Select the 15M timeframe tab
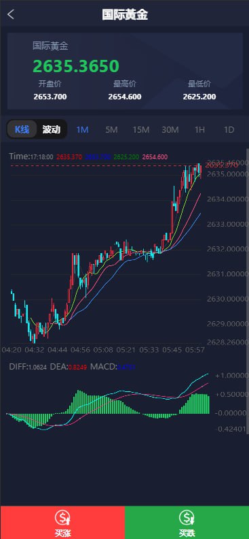Screen dimensions: 249x539 (x=140, y=129)
